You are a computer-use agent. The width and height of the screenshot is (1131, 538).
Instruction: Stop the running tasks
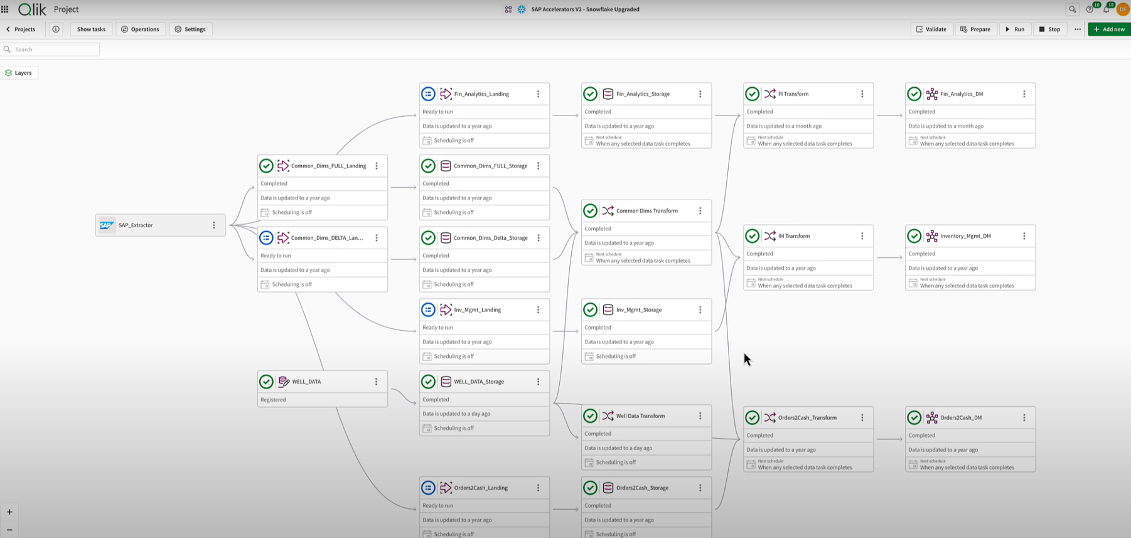[x=1049, y=30]
